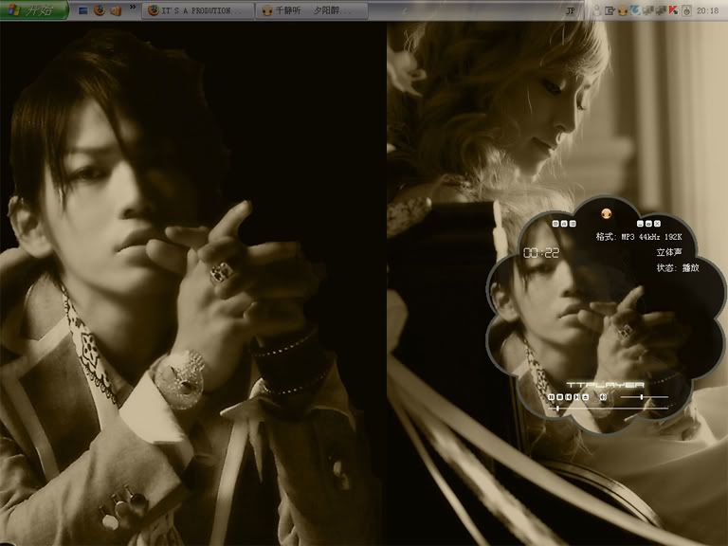This screenshot has height=546, width=728.
Task: Stop the current track in TTPlayer
Action: pos(558,396)
